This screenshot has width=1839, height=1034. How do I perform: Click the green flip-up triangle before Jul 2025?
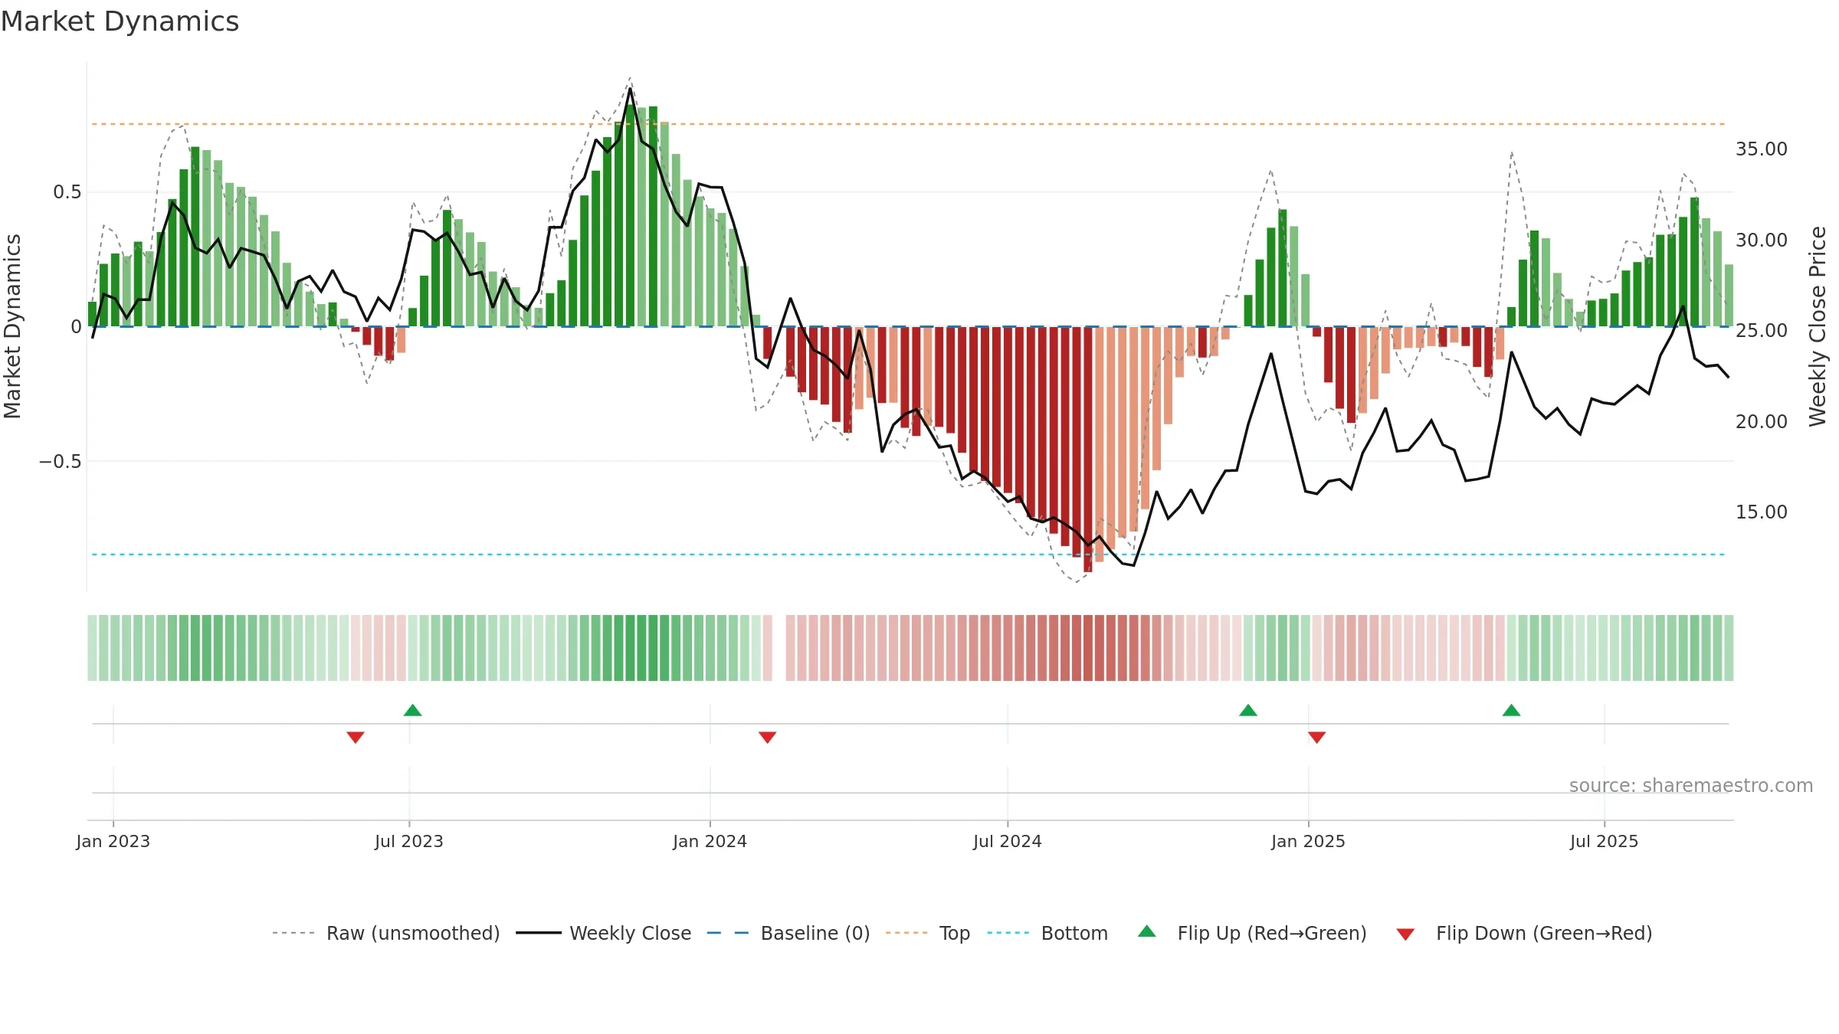[1512, 710]
